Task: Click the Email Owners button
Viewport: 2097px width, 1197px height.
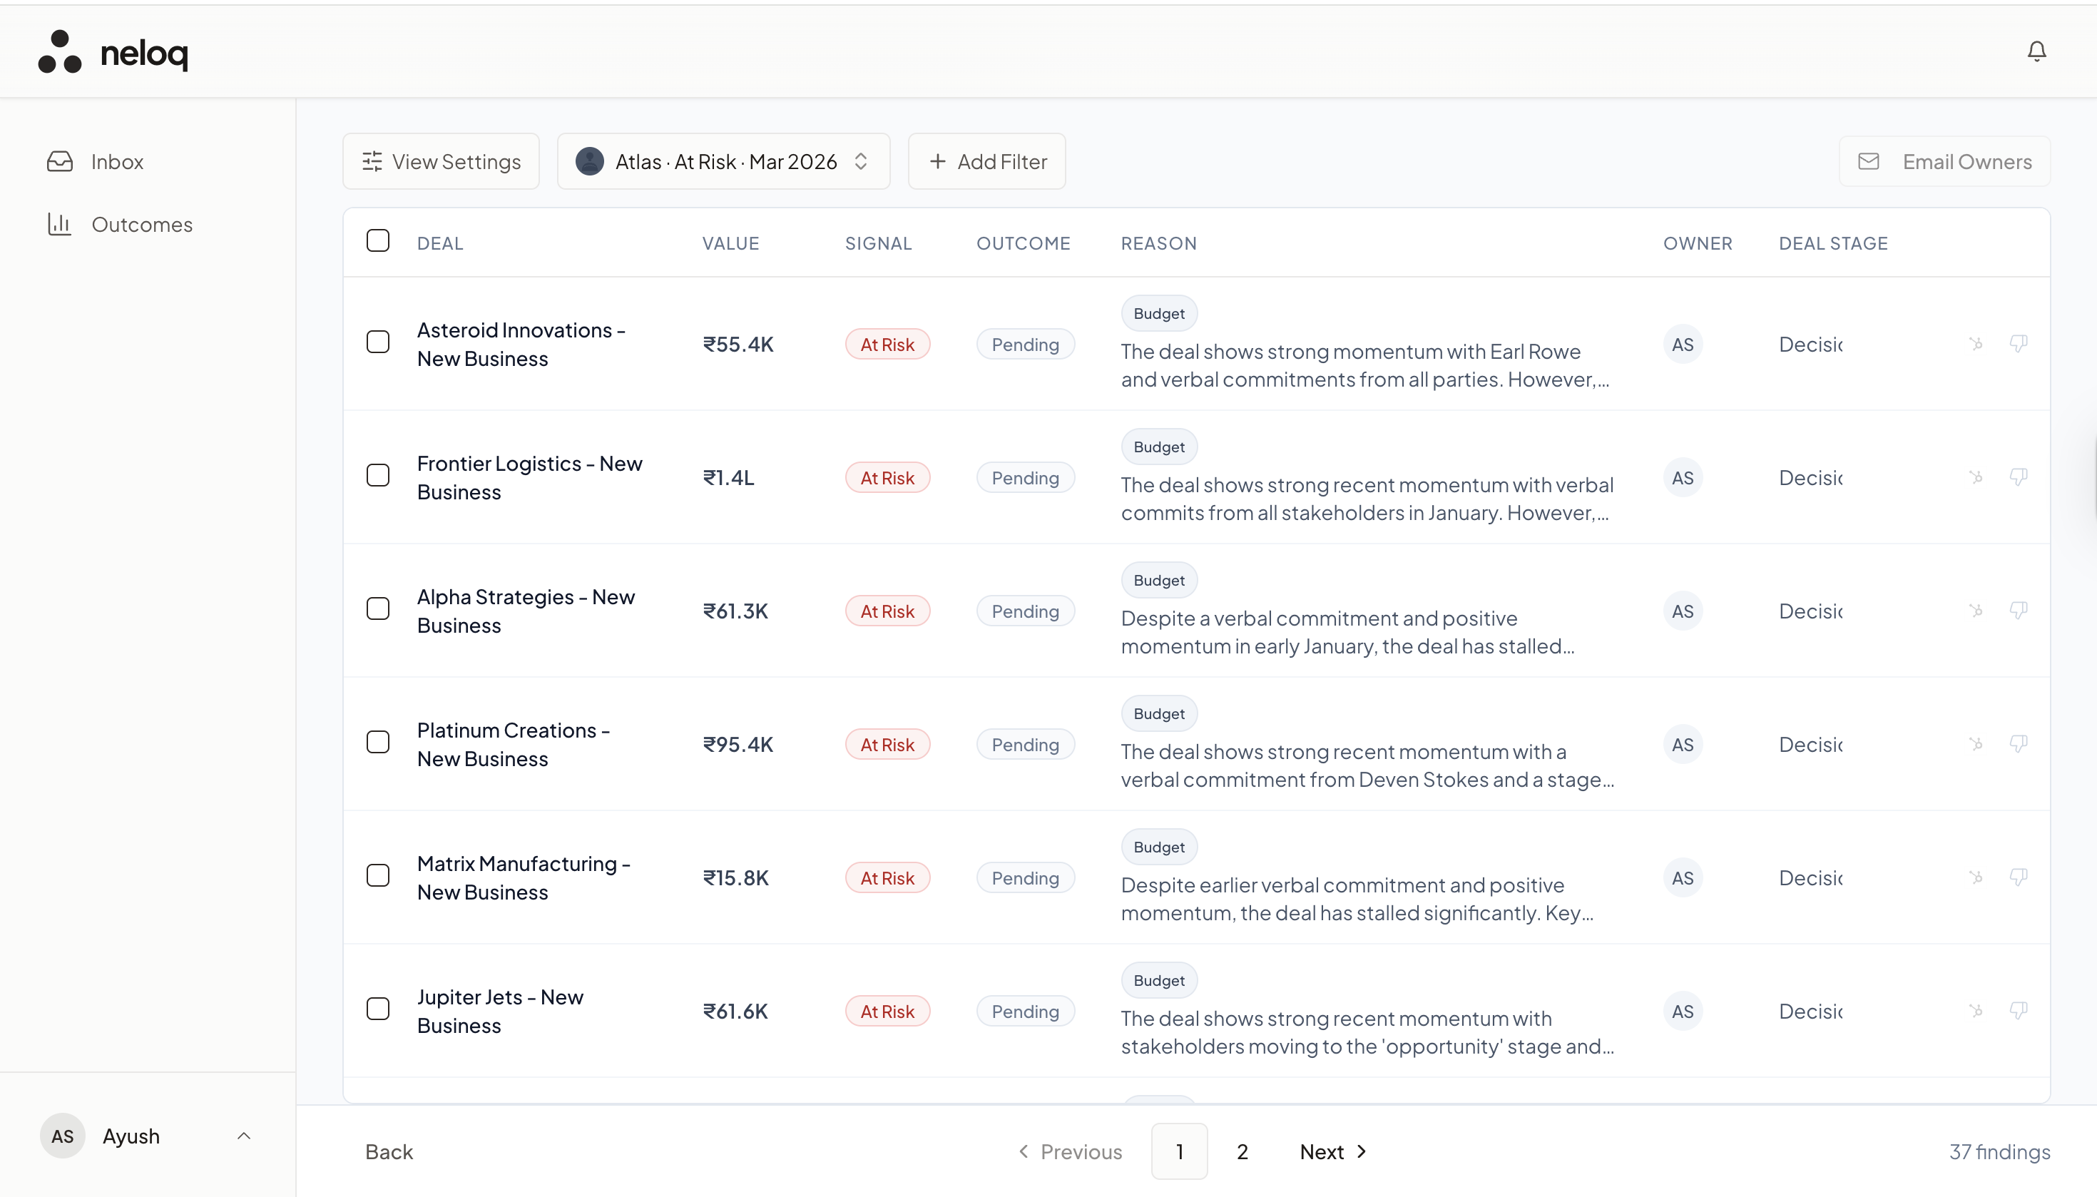Action: [x=1944, y=161]
